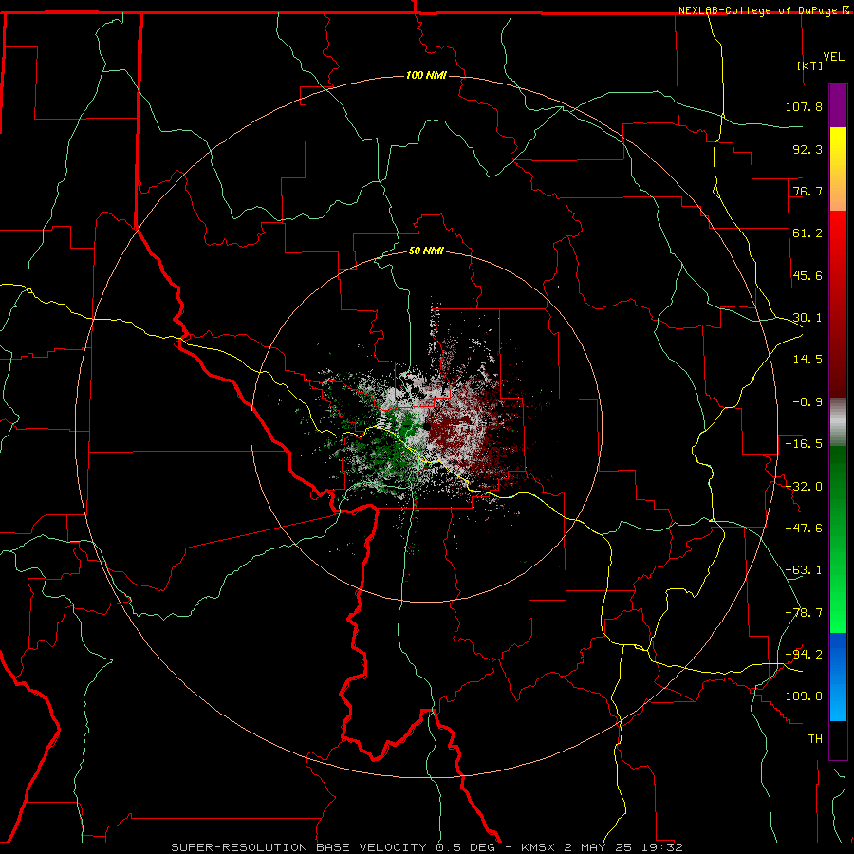Click the SUPER-RESOLUTION BASE VELOCITY caption text
This screenshot has height=854, width=854.
pos(301,847)
